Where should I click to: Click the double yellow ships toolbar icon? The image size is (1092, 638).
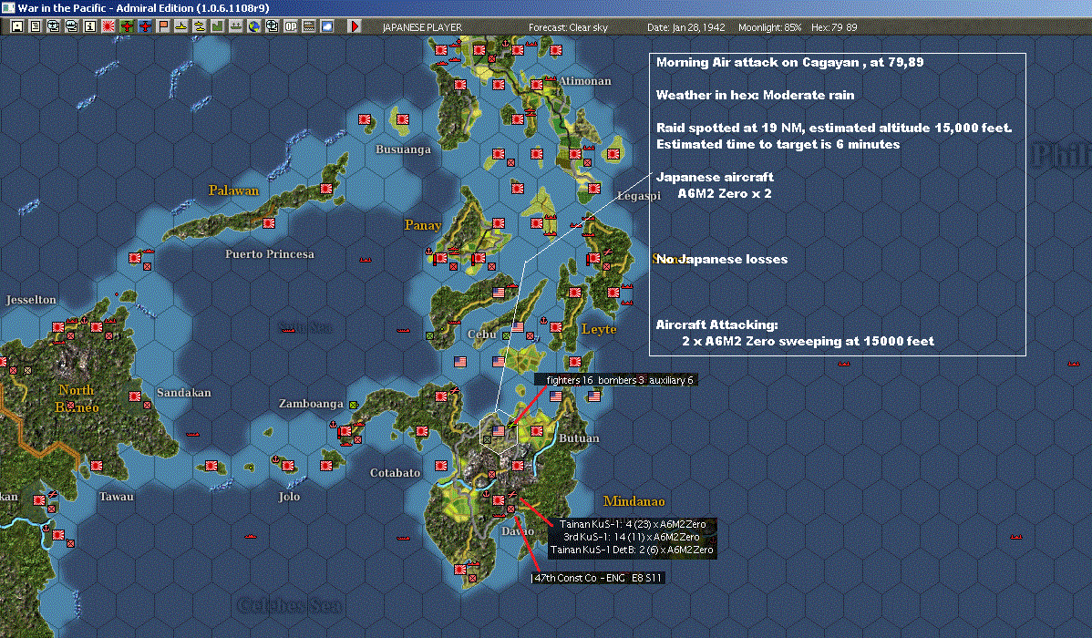(200, 26)
